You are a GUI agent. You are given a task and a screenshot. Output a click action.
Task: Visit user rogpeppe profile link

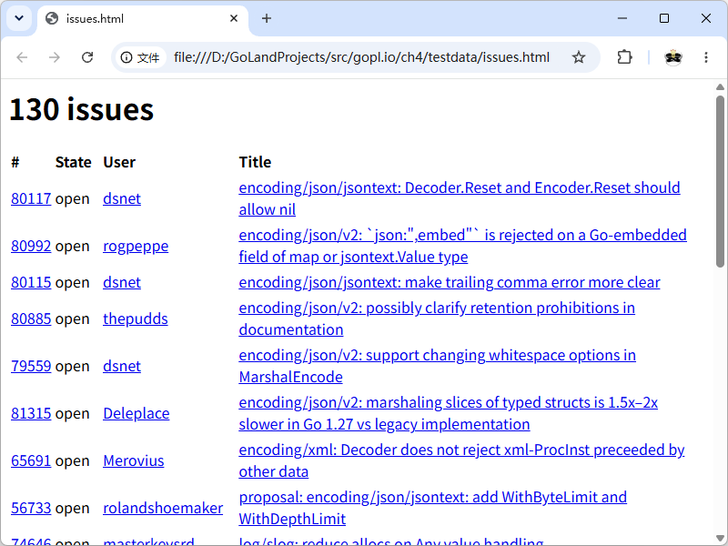coord(136,246)
